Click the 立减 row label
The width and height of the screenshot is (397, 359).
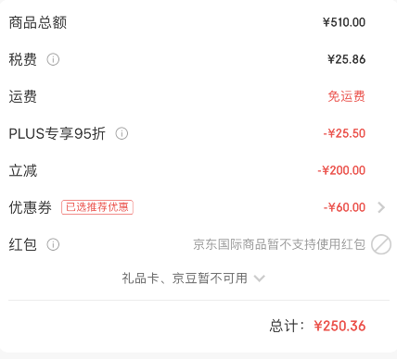[x=23, y=170]
